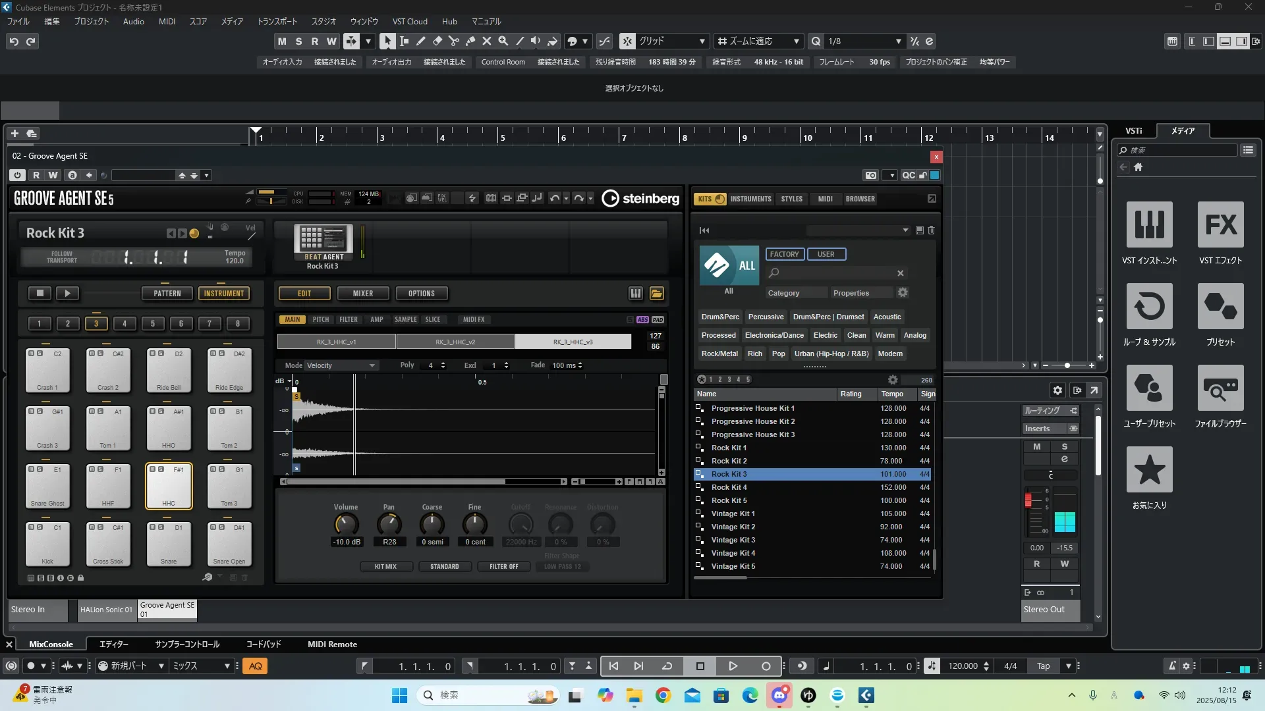
Task: Select the Erase tool in toolbar
Action: coord(437,41)
